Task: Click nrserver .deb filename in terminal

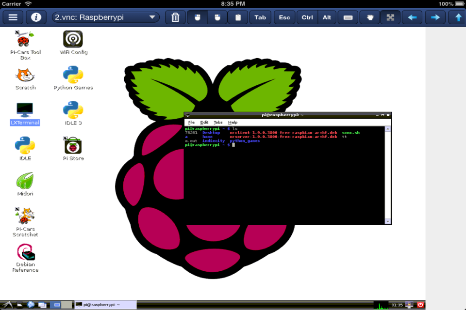Action: 283,137
